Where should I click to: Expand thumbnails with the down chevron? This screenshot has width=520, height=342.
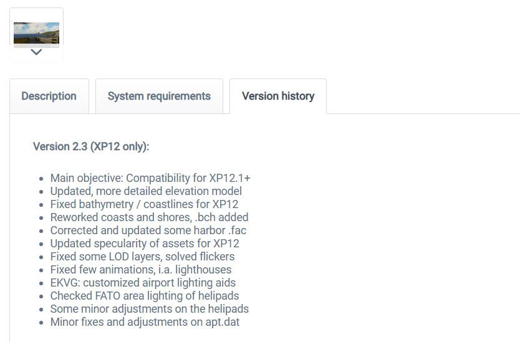36,52
